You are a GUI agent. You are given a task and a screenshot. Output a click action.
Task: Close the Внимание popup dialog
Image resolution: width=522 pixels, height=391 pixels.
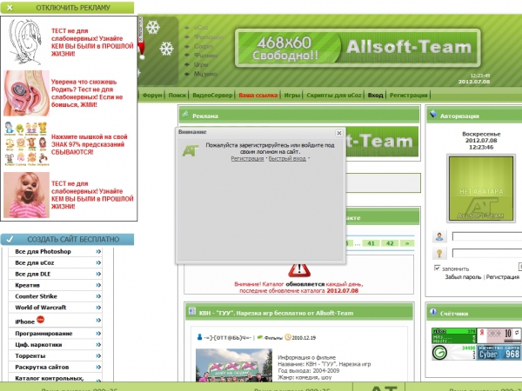tap(339, 133)
